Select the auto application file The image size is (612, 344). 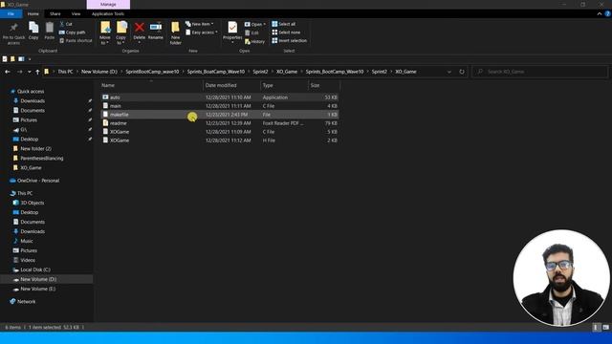220,97
